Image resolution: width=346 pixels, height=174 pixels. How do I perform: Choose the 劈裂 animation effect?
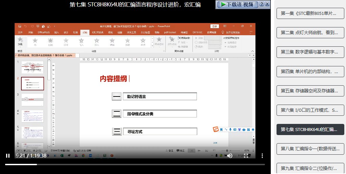click(112, 42)
